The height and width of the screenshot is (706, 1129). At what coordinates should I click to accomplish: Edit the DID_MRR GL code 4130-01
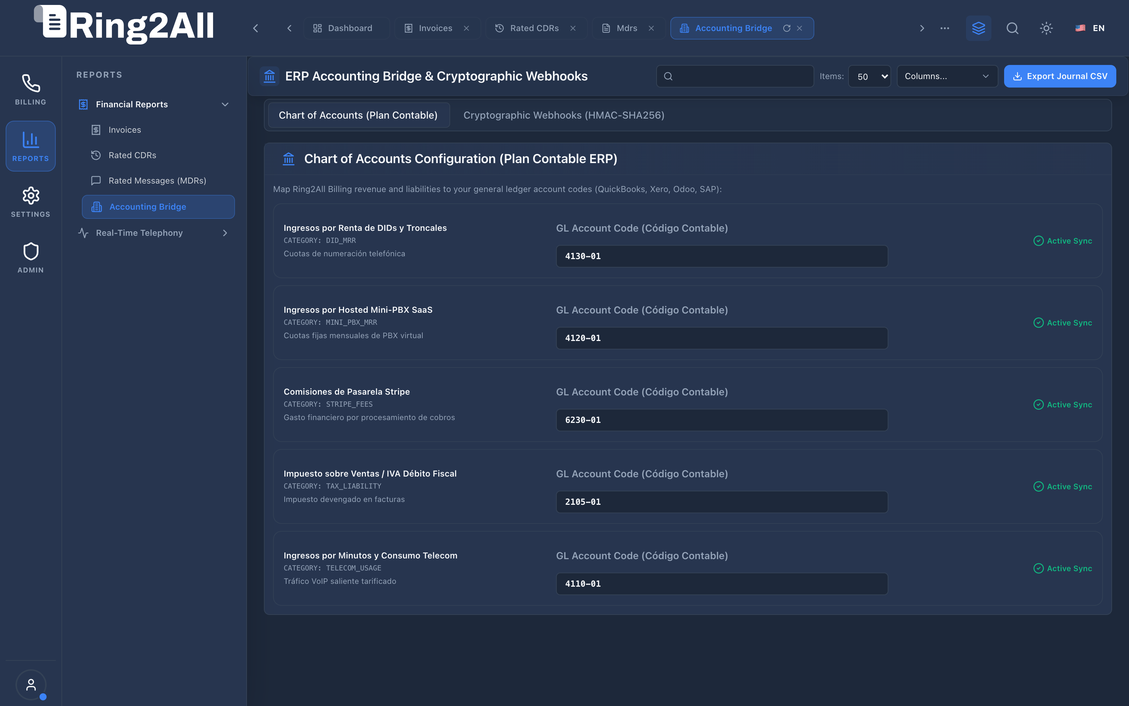(722, 256)
